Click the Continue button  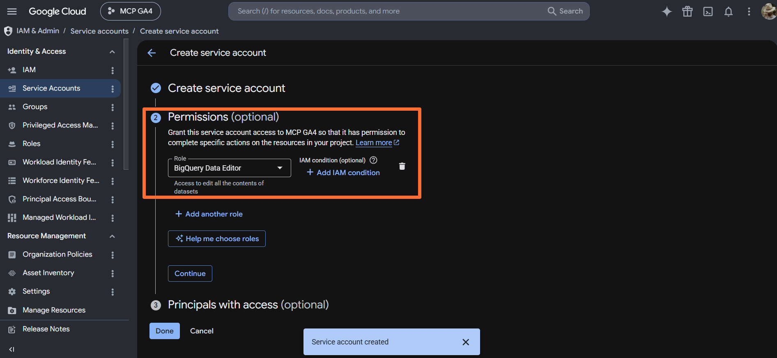190,274
